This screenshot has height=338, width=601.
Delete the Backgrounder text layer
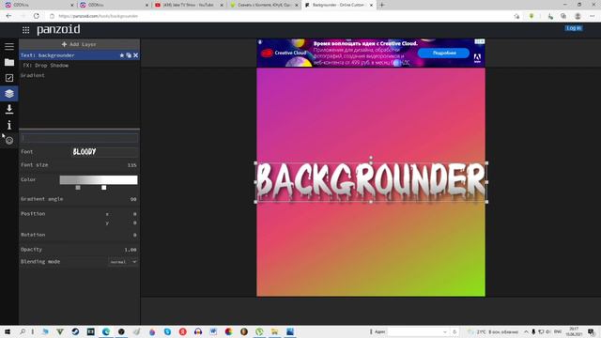[x=135, y=55]
